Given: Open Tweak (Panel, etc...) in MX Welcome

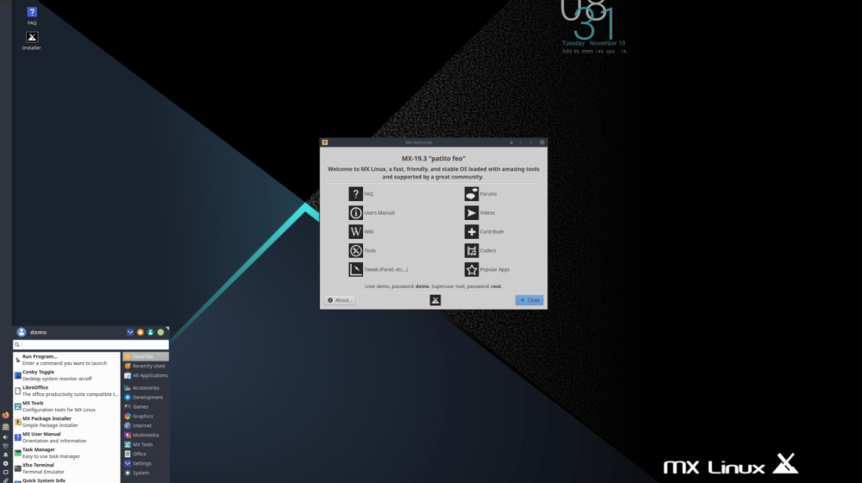Looking at the screenshot, I should pyautogui.click(x=378, y=270).
